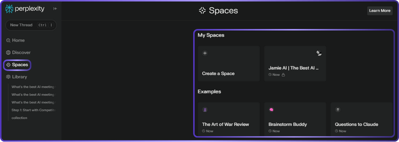
Task: Start a New Thread
Action: [31, 25]
